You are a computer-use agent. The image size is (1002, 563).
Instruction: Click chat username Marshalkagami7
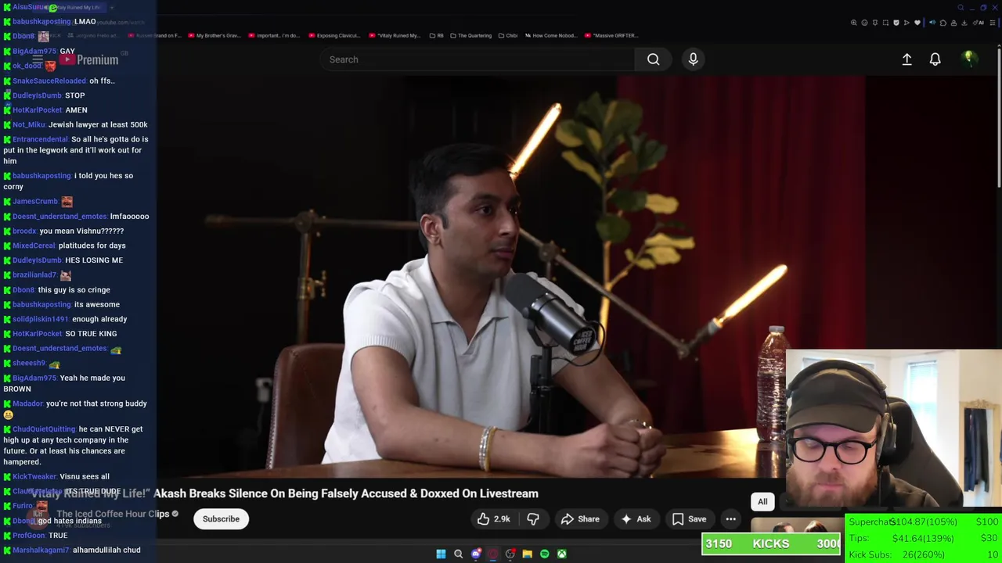point(41,550)
